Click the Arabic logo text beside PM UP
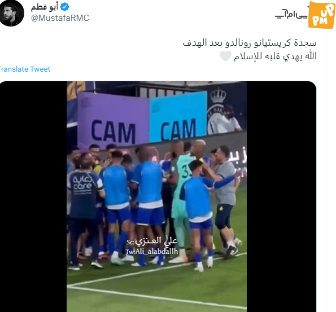 coord(291,14)
